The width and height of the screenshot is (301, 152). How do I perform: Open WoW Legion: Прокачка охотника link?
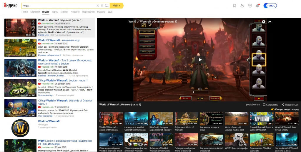[x=65, y=142]
